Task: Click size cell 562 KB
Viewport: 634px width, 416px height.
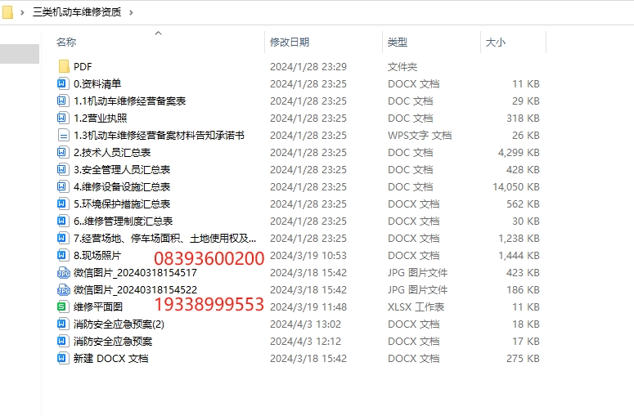Action: coord(523,204)
